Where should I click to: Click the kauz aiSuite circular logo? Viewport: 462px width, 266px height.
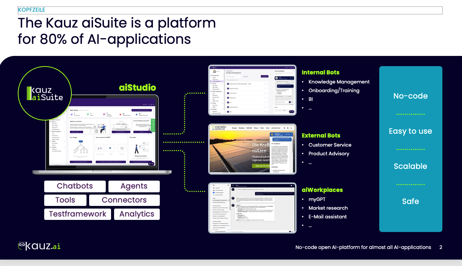(45, 94)
